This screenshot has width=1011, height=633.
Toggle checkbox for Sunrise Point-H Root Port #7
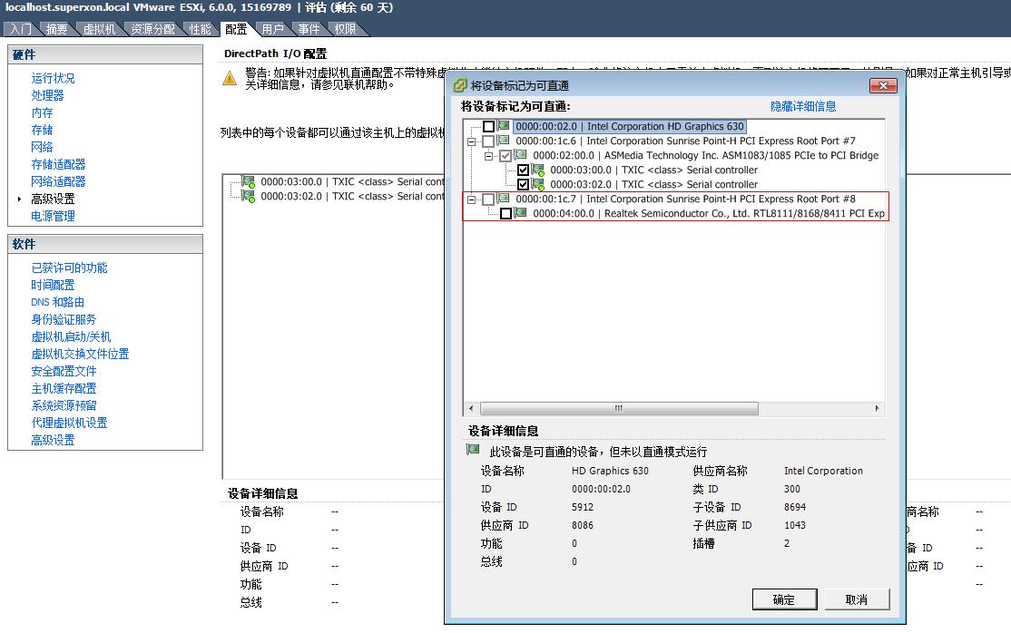pos(489,141)
